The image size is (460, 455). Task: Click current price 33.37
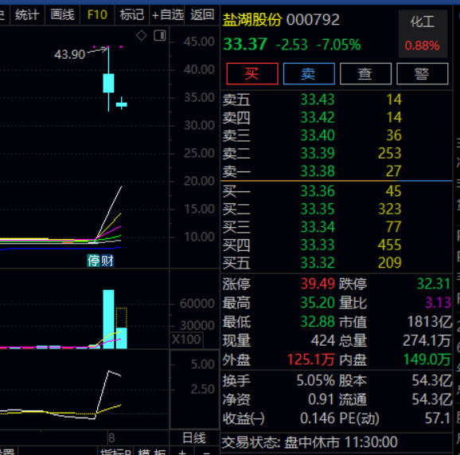245,45
